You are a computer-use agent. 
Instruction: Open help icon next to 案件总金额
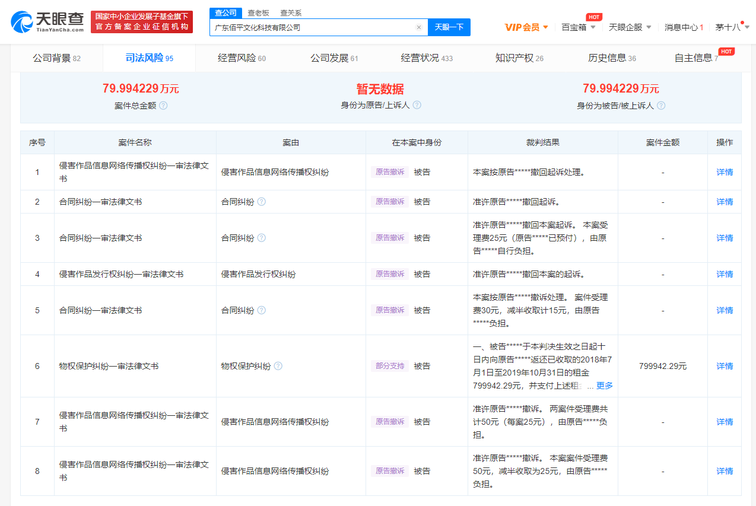(163, 106)
